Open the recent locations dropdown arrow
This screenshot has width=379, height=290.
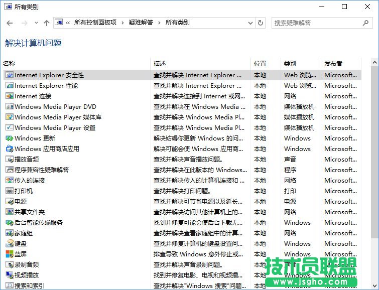[x=36, y=23]
